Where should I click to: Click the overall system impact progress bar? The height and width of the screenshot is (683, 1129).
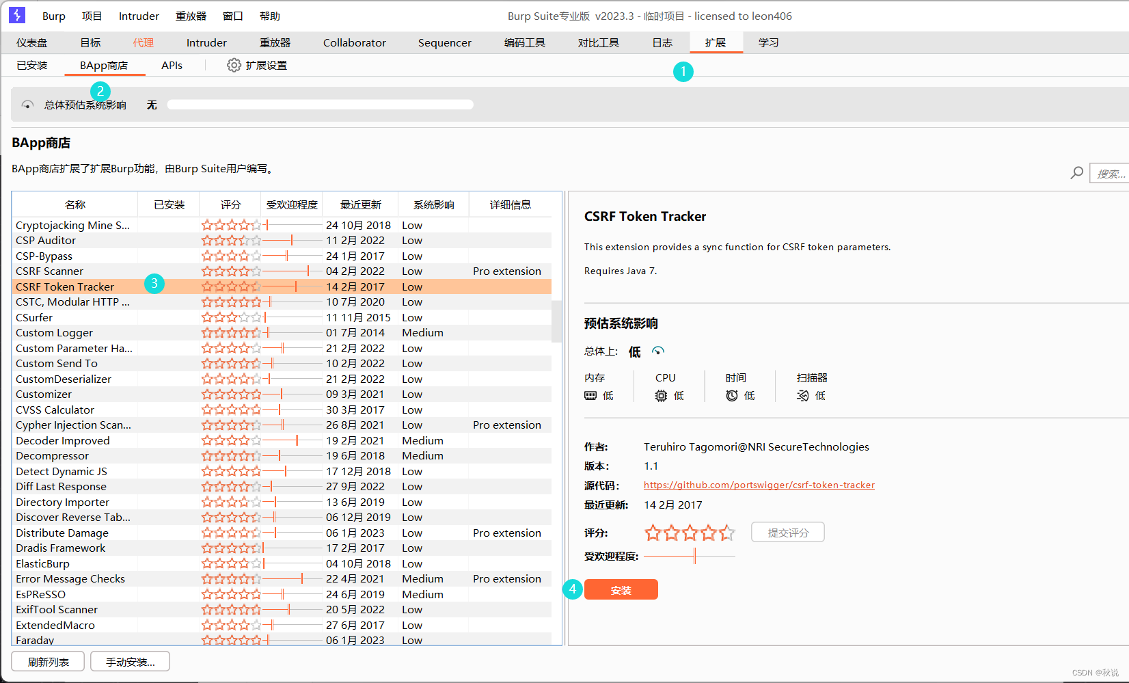pyautogui.click(x=320, y=105)
